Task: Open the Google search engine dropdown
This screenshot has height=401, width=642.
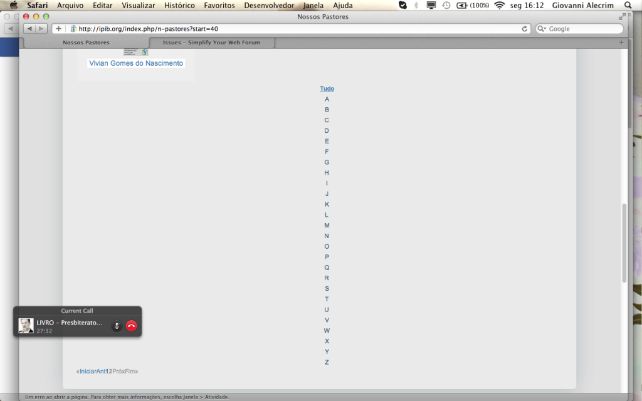Action: coord(542,29)
